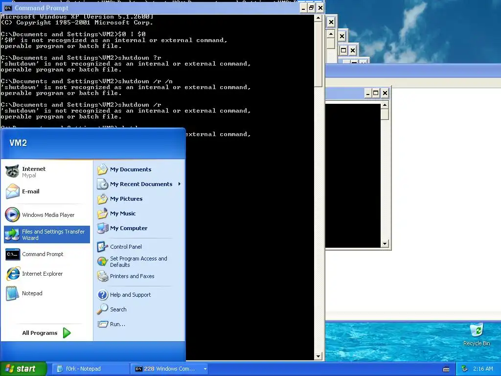Viewport: 501px width, 376px height.
Task: Click network tray icon beside clock
Action: pos(465,369)
